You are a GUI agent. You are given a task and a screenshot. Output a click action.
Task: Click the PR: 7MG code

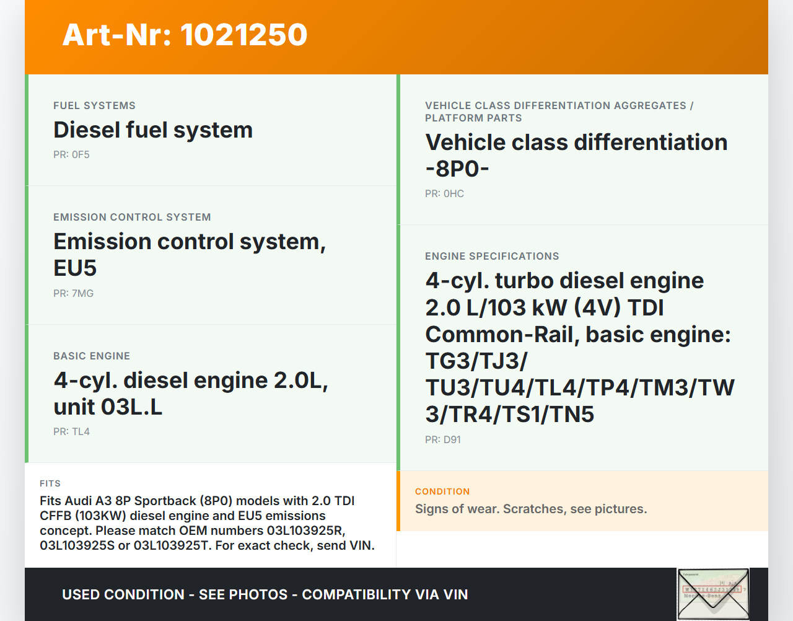coord(73,294)
